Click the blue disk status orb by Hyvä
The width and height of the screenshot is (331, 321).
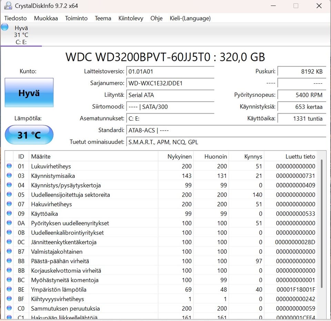click(5, 27)
